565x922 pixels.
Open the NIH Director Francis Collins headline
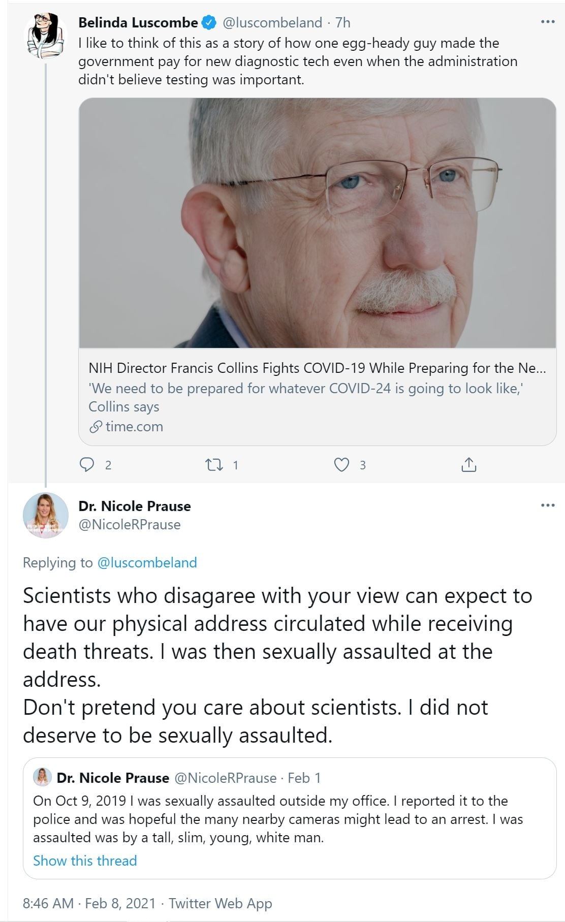[316, 368]
